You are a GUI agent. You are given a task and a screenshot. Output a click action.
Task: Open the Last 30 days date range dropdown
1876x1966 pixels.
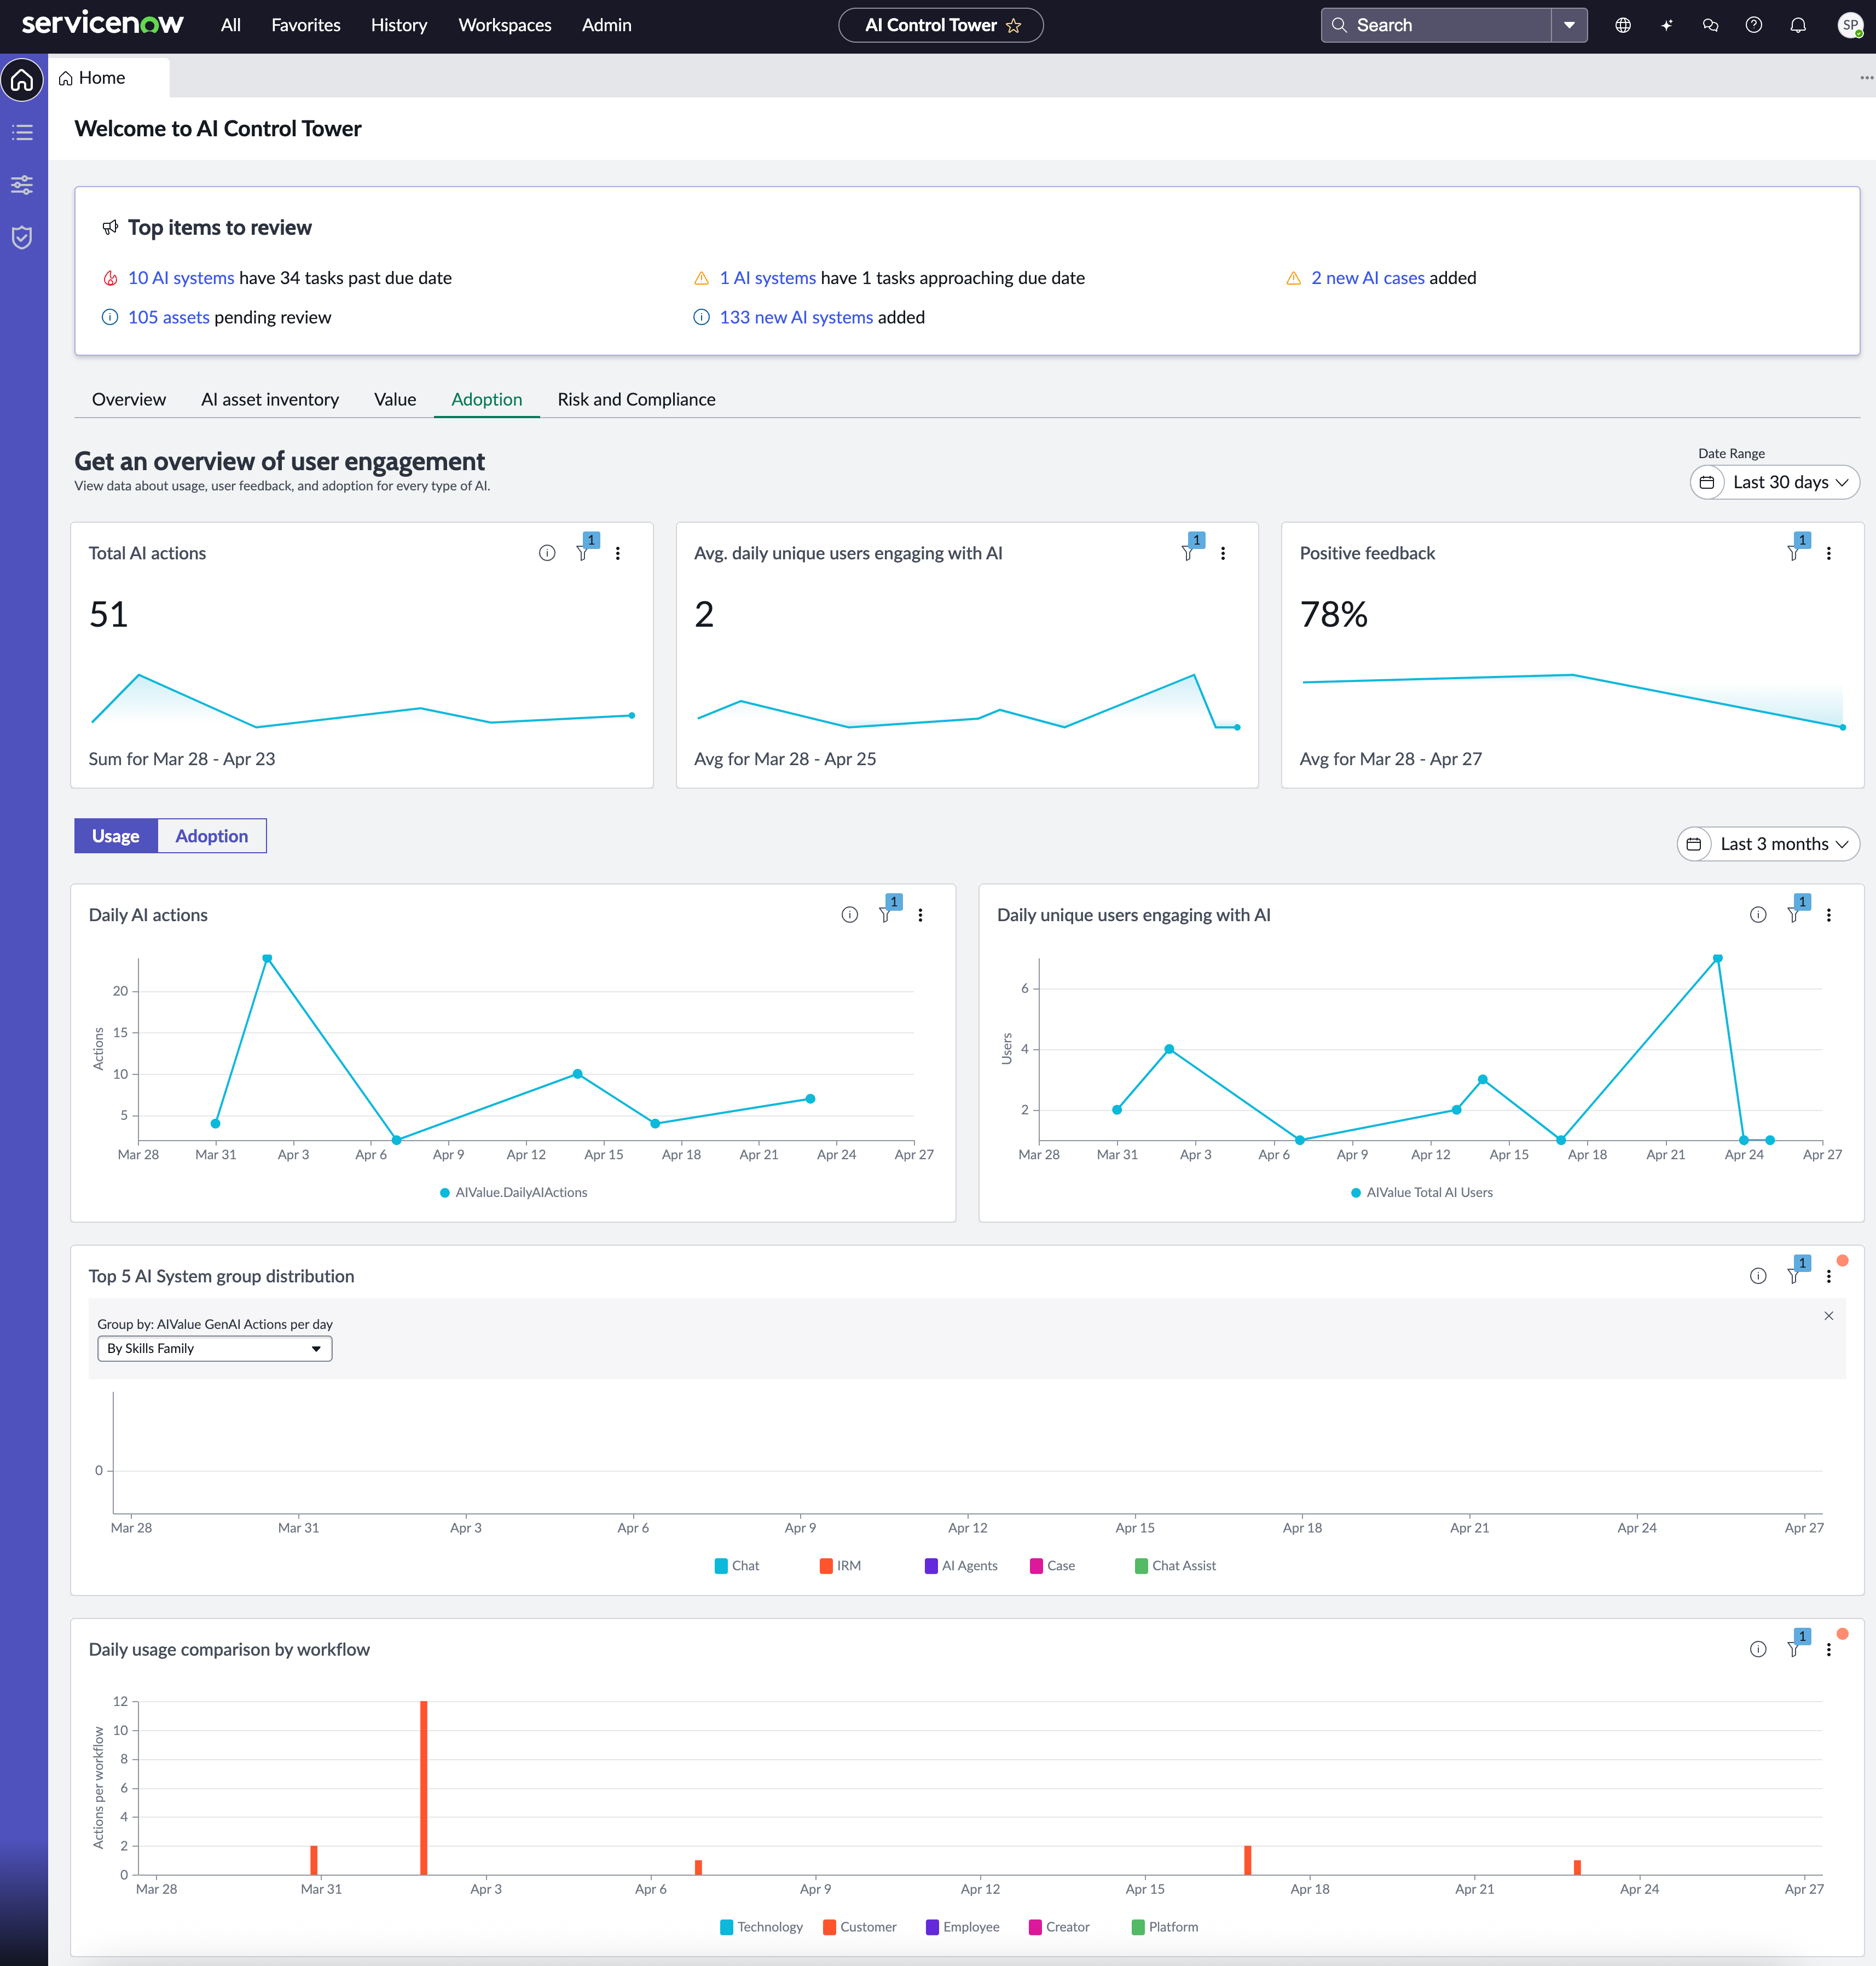click(1775, 482)
